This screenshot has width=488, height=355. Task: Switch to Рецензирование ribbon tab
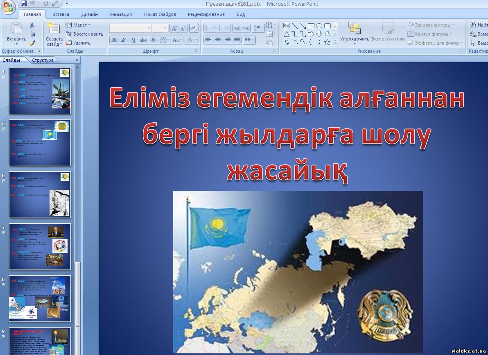tap(206, 14)
